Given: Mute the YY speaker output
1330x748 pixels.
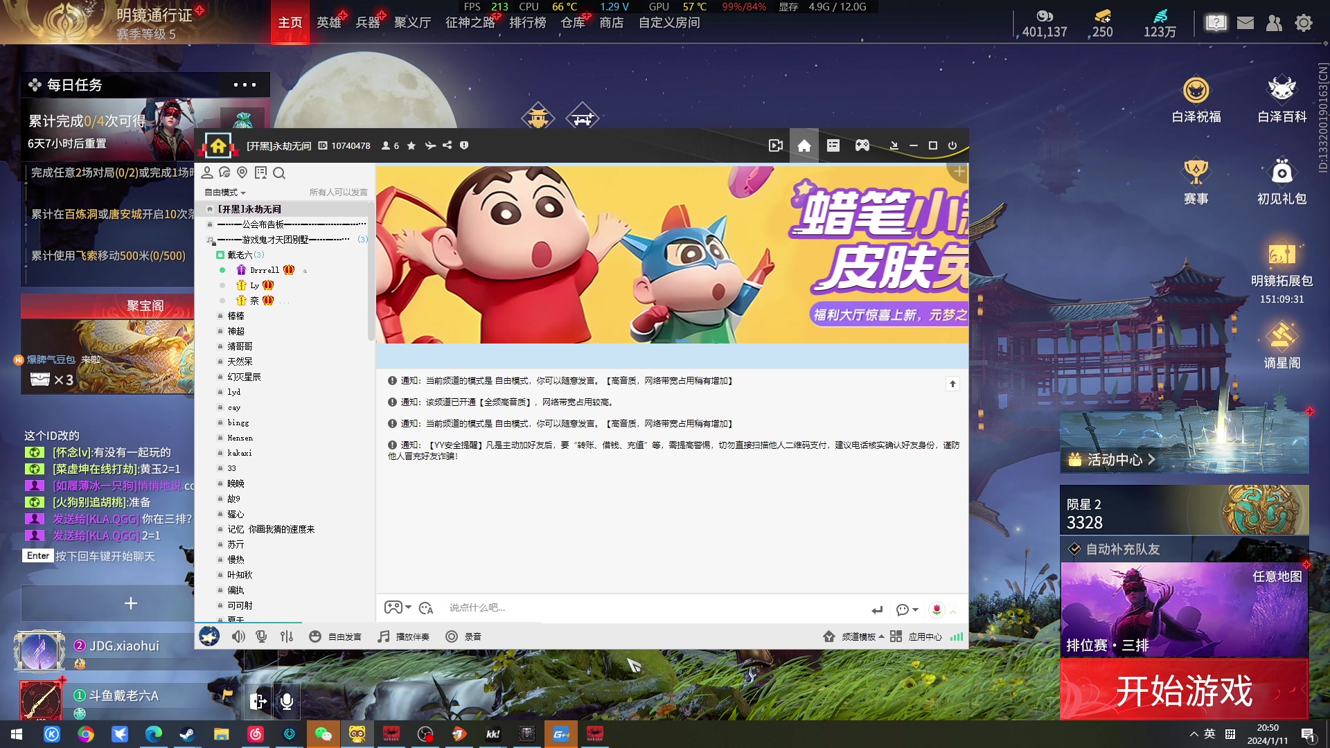Looking at the screenshot, I should coord(238,636).
